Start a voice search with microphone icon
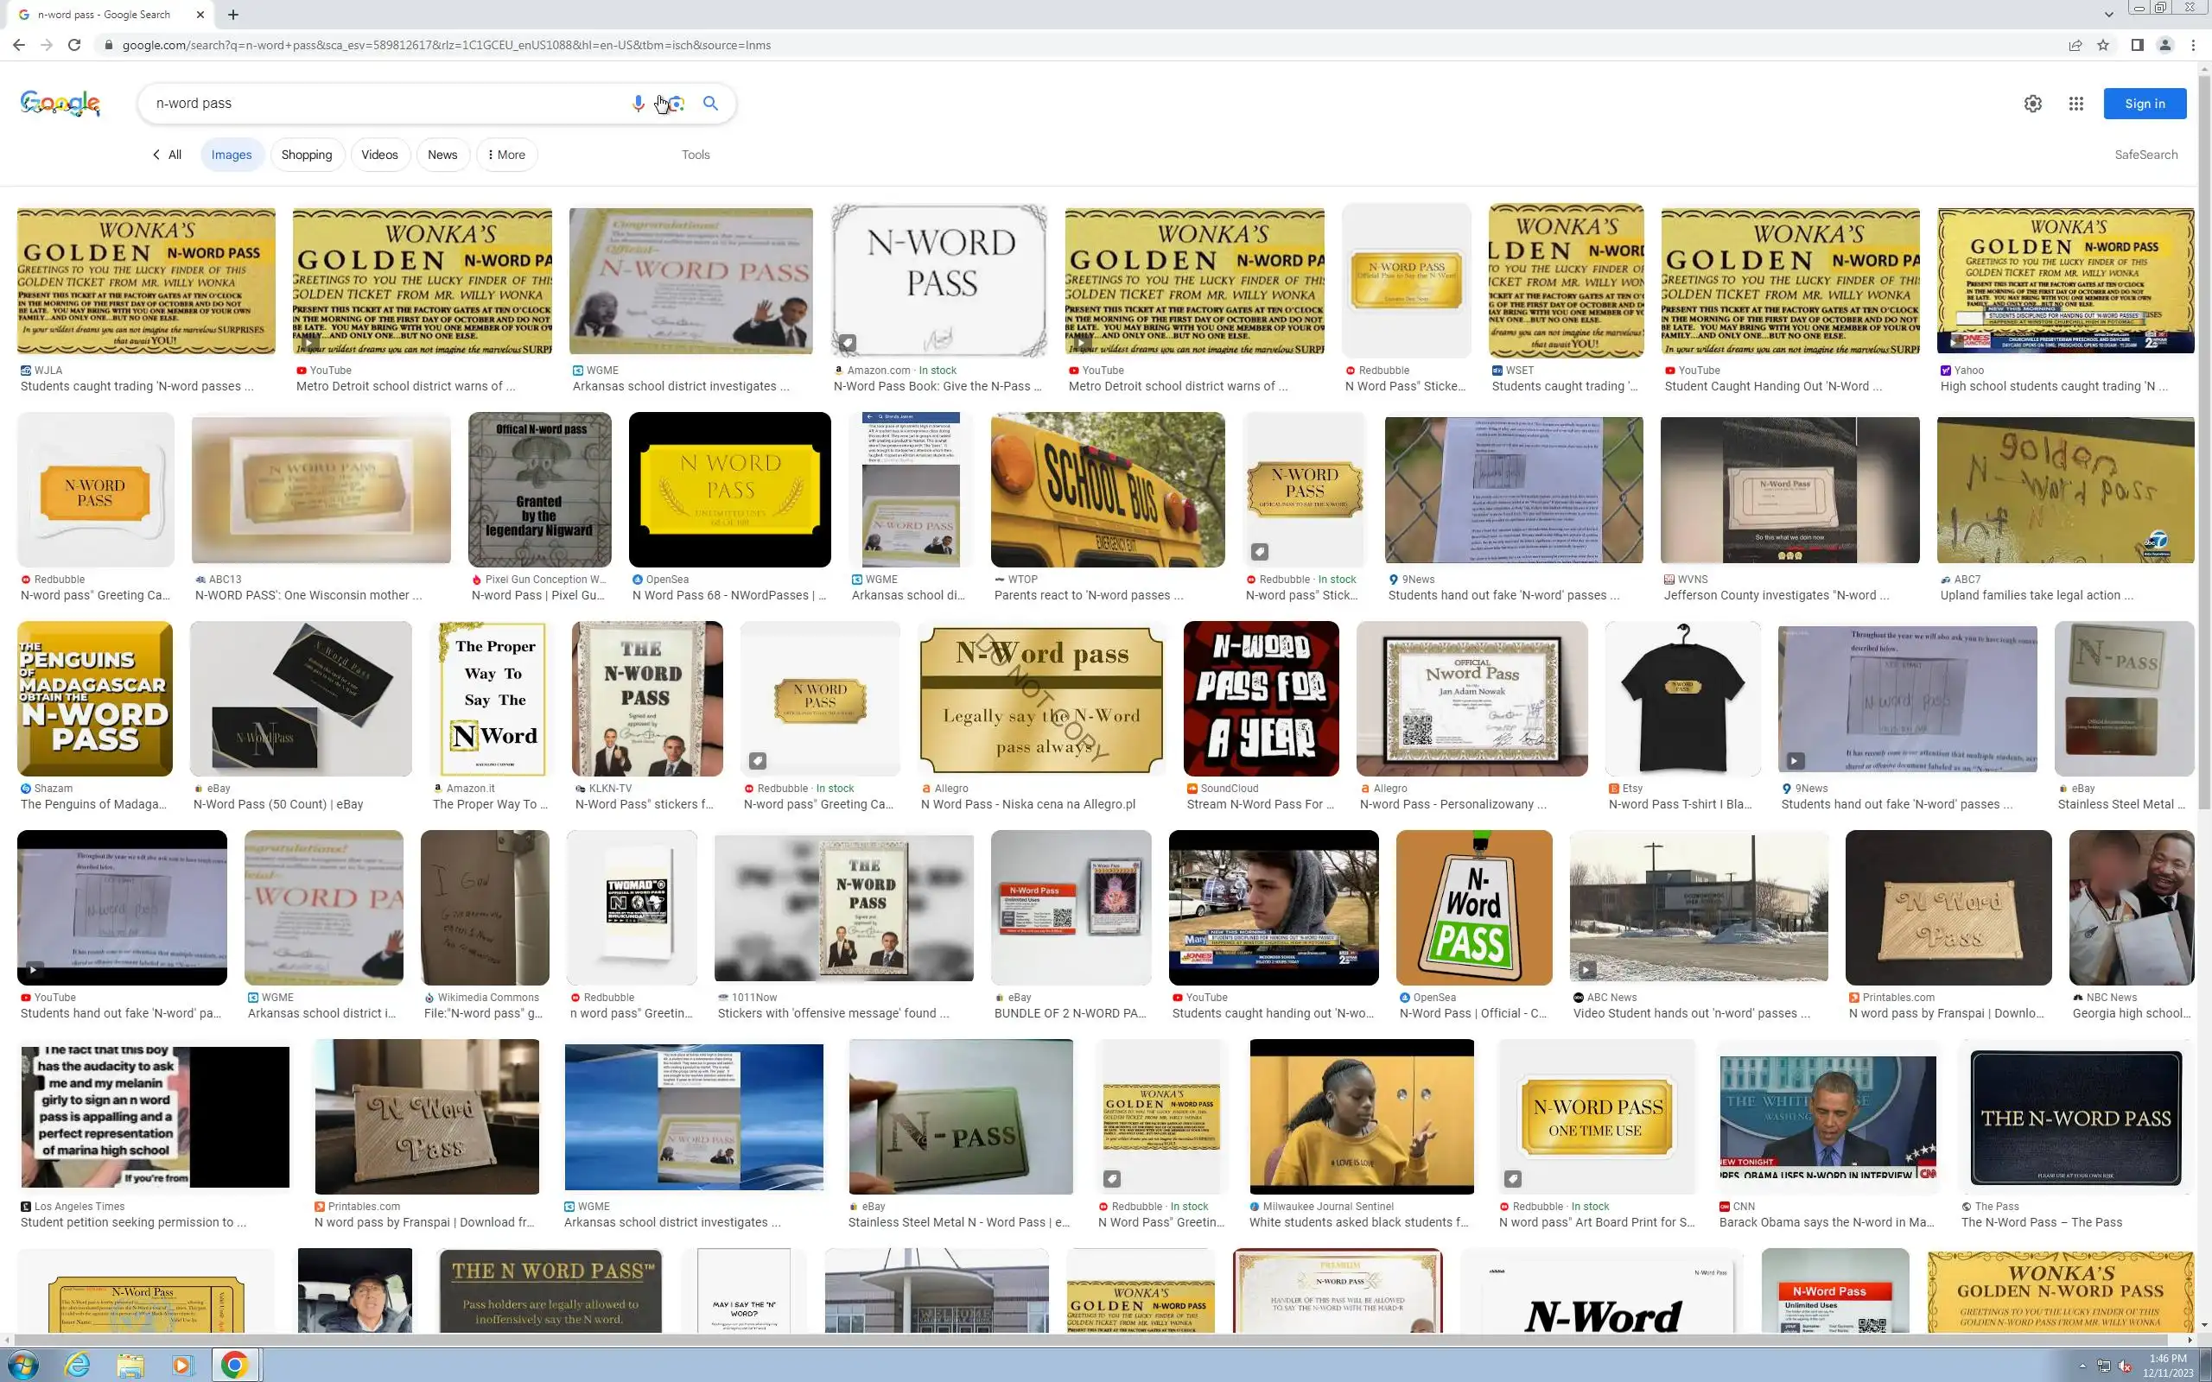 [x=638, y=104]
